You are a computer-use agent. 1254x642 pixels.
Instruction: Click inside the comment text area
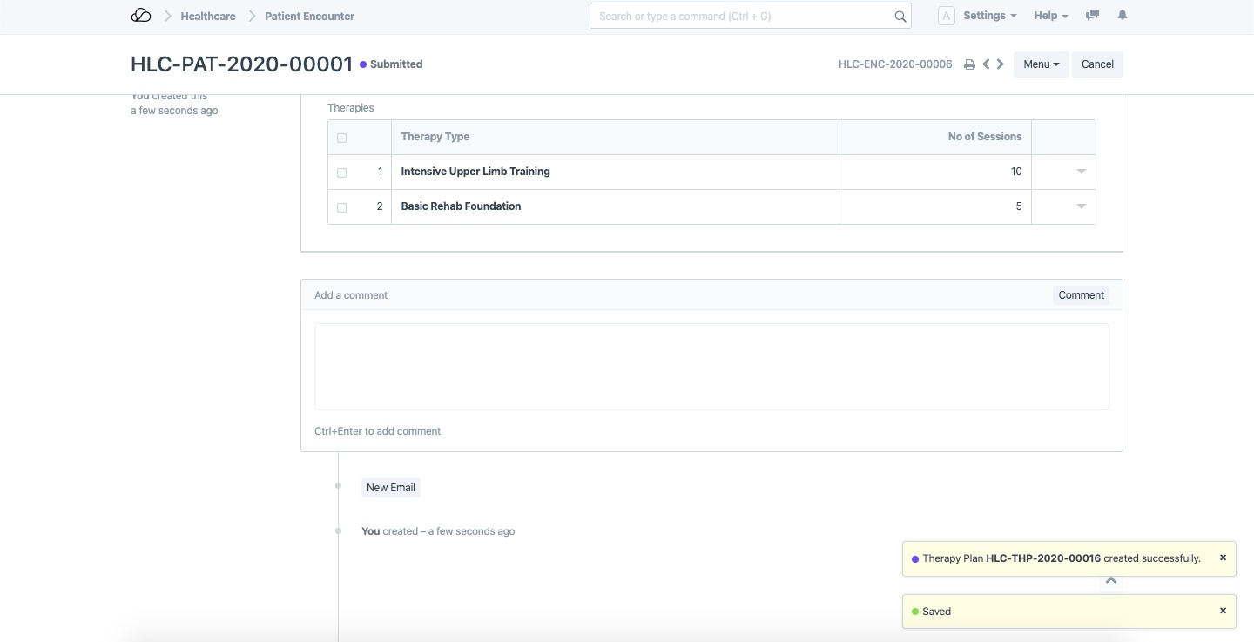(x=711, y=367)
